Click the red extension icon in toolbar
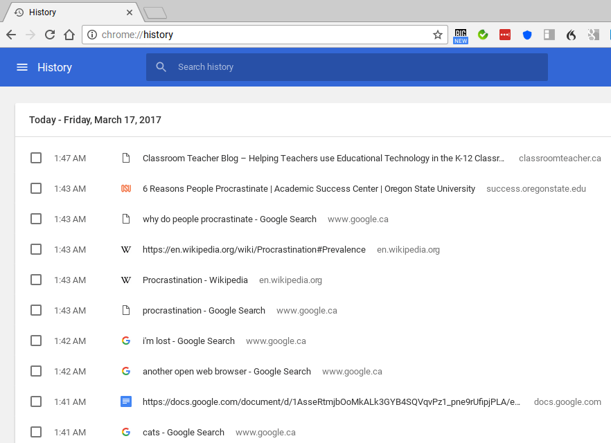The height and width of the screenshot is (443, 611). (505, 35)
